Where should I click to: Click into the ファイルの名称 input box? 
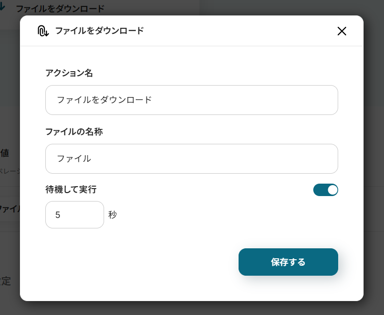(x=191, y=159)
